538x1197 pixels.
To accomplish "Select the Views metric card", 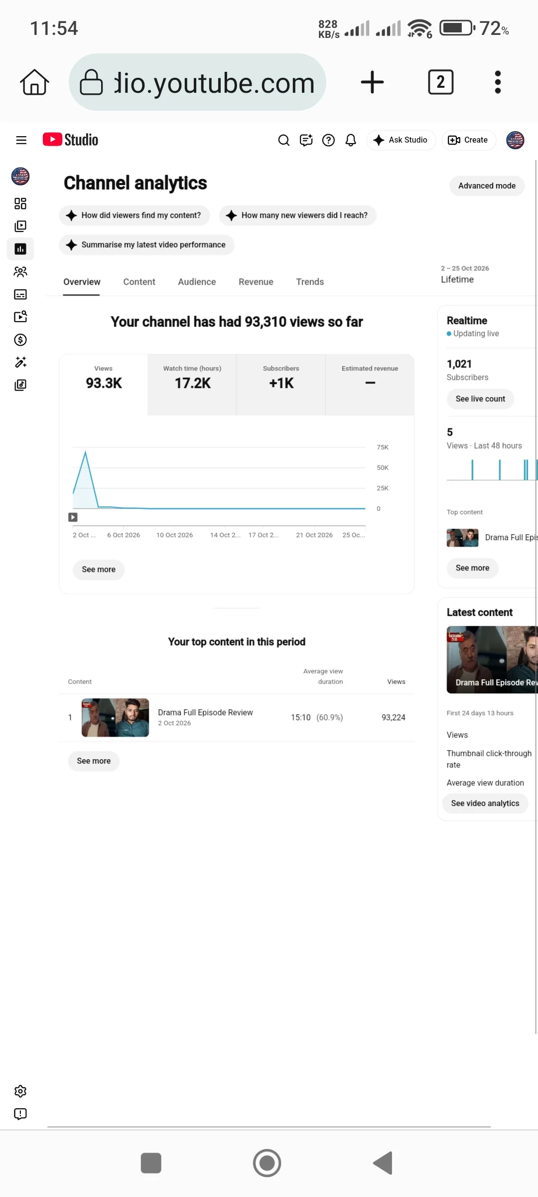I will point(104,384).
